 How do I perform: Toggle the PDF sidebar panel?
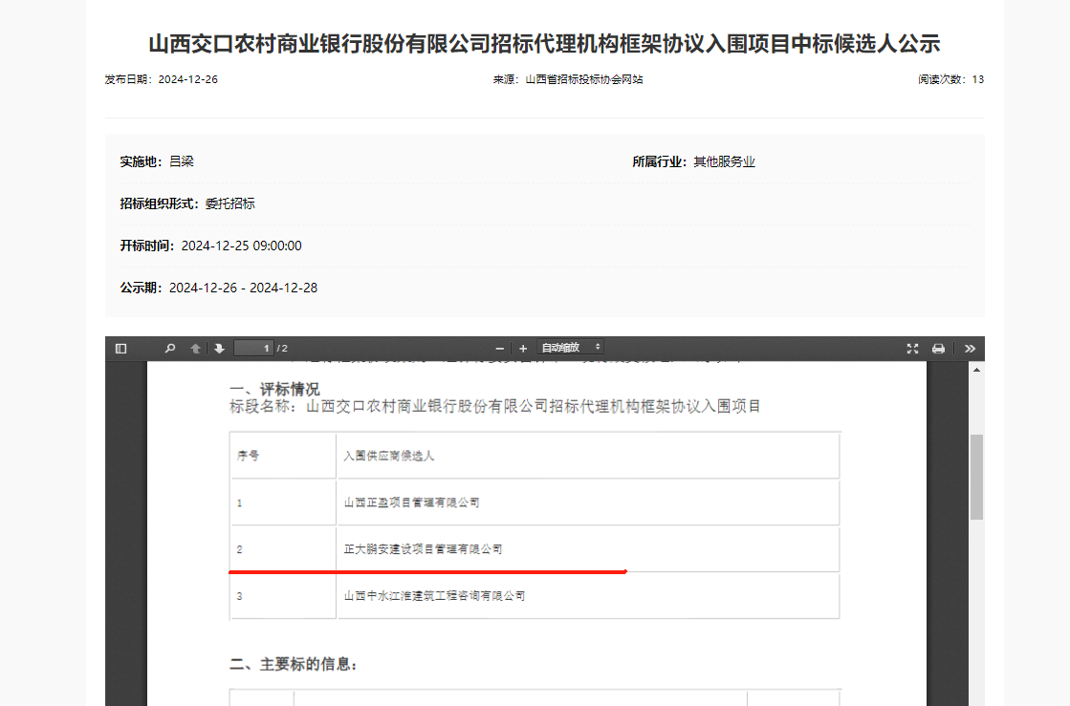120,349
